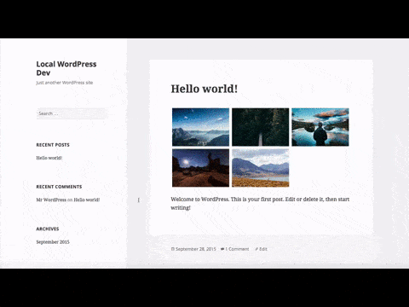
Task: Open the Local WordPress Dev site title
Action: pyautogui.click(x=66, y=68)
